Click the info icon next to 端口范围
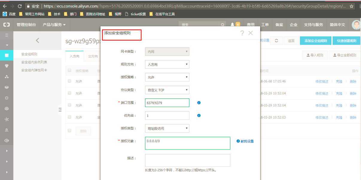This screenshot has height=180, width=361. pyautogui.click(x=199, y=103)
